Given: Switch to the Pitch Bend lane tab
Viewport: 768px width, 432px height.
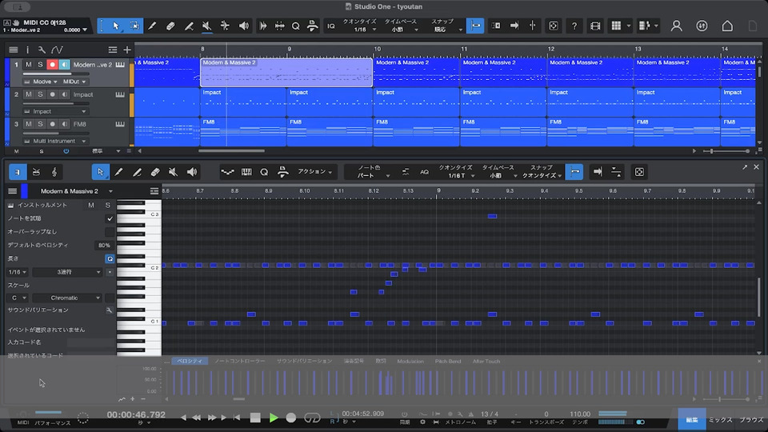Looking at the screenshot, I should [448, 362].
